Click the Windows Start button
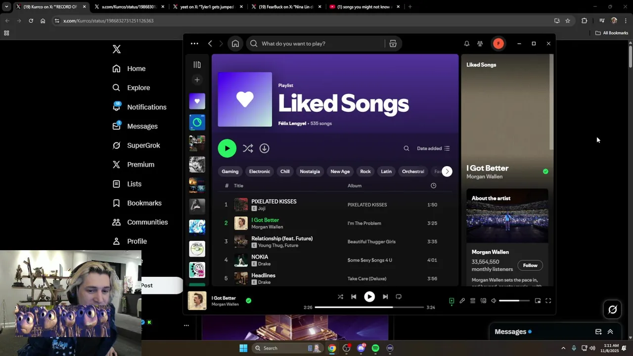The image size is (633, 356). 243,348
